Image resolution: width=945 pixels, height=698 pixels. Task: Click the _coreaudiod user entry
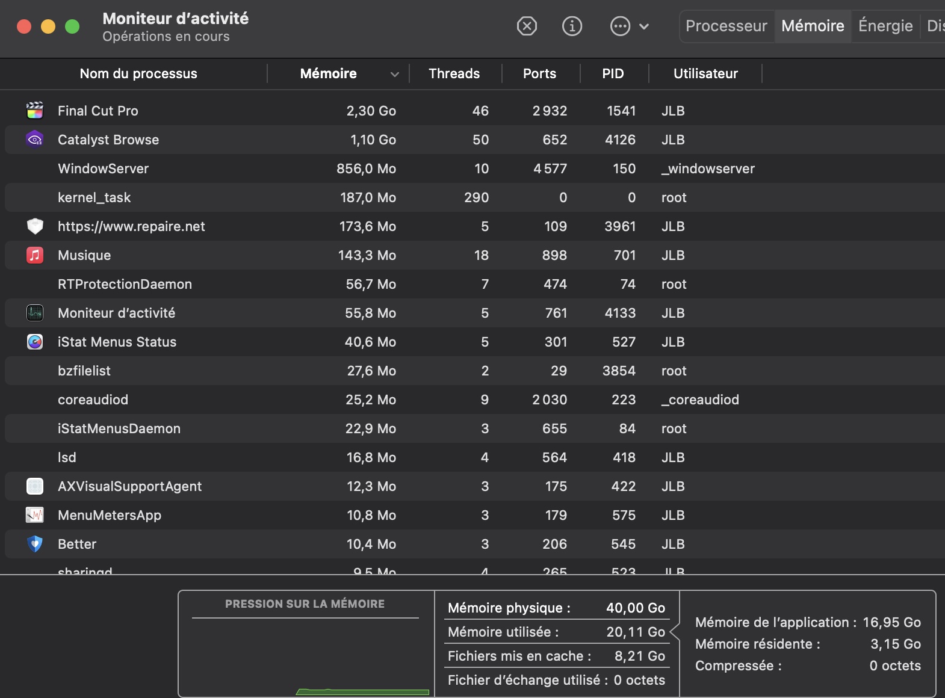click(x=700, y=400)
